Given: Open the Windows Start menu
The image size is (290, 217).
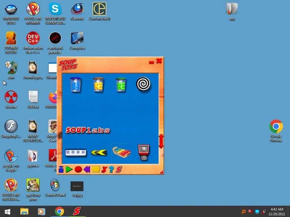Looking at the screenshot, I should tap(7, 211).
